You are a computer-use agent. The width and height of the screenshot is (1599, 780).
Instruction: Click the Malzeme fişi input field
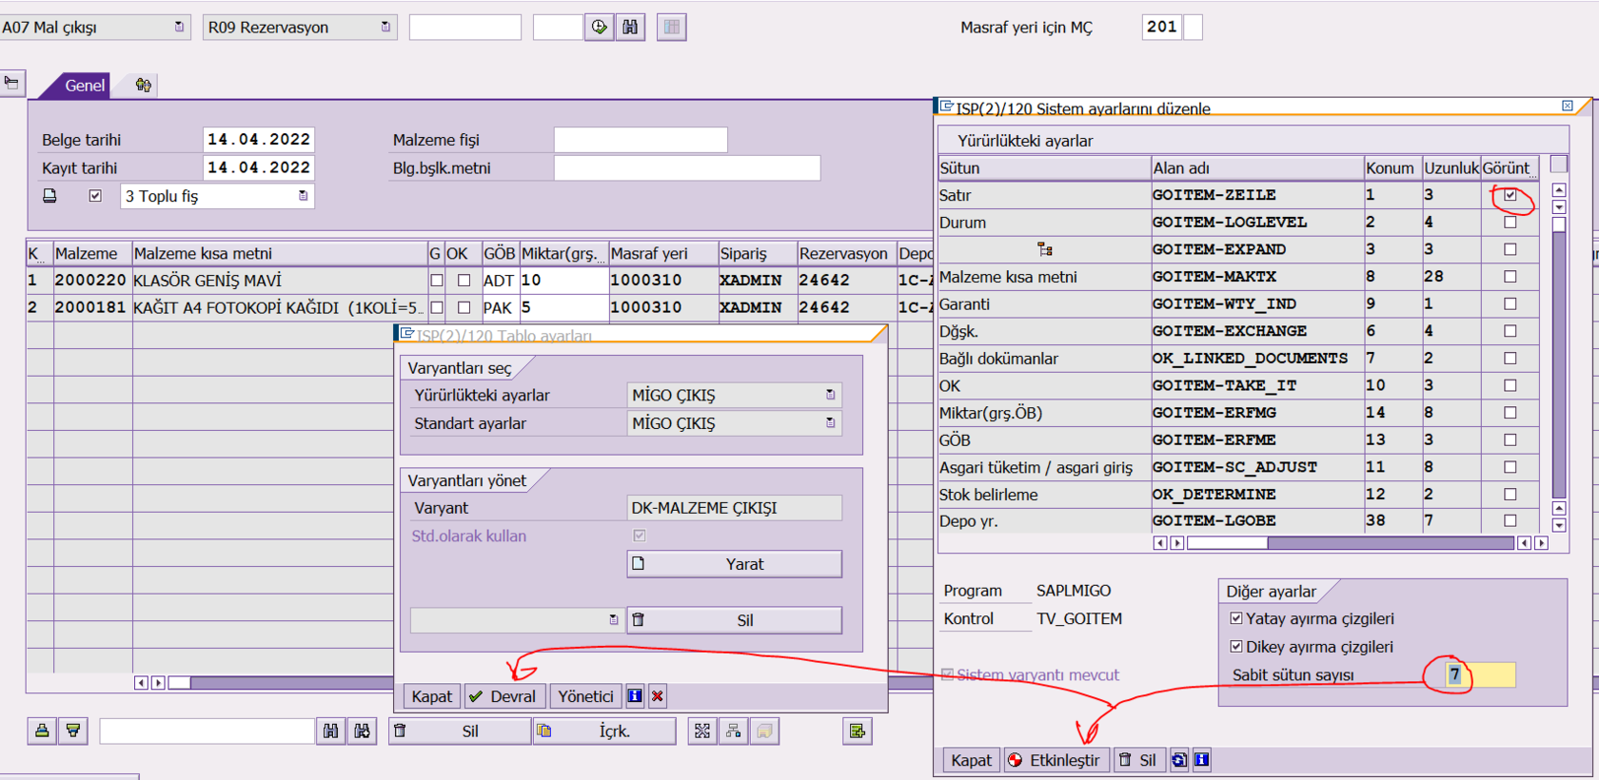pyautogui.click(x=641, y=140)
